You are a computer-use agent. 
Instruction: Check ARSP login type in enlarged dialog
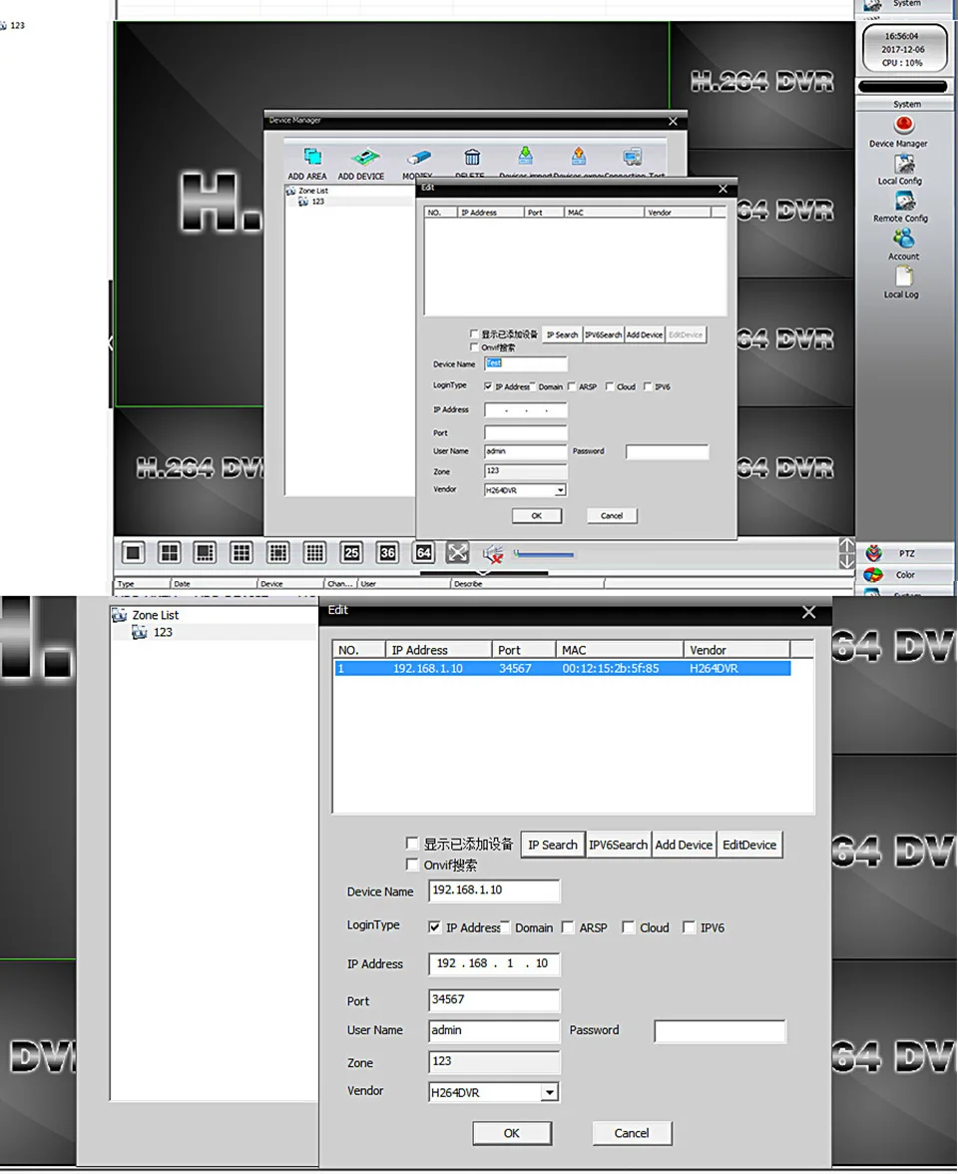coord(568,926)
